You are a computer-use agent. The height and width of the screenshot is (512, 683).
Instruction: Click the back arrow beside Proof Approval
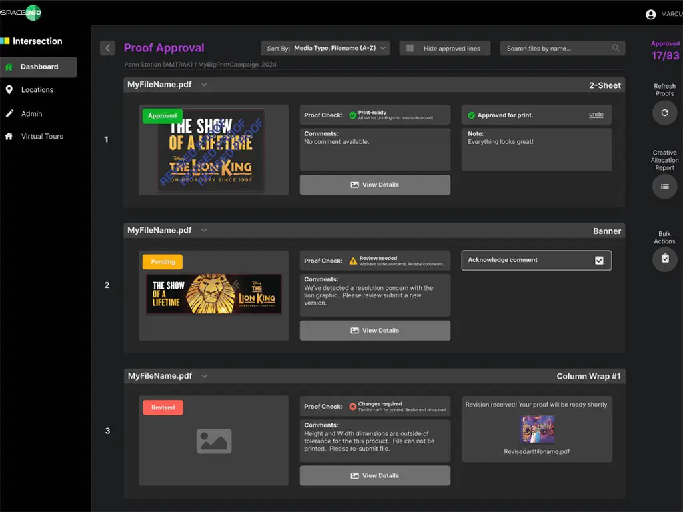(107, 48)
